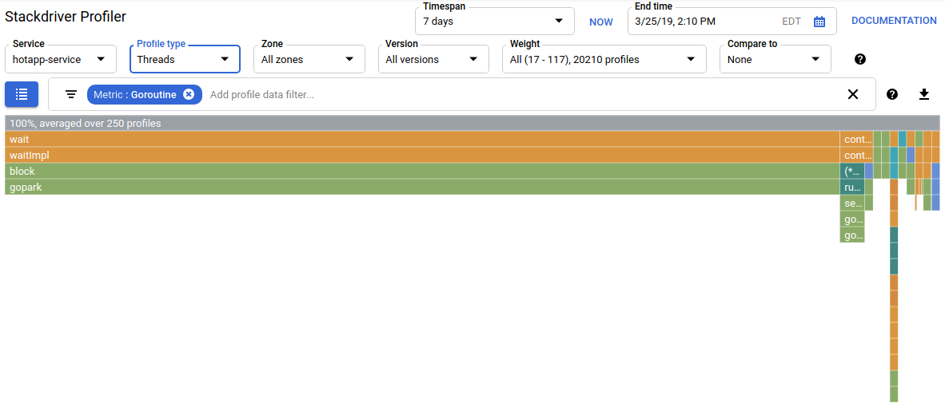This screenshot has height=411, width=945.
Task: Click the filter lines icon
Action: [71, 94]
